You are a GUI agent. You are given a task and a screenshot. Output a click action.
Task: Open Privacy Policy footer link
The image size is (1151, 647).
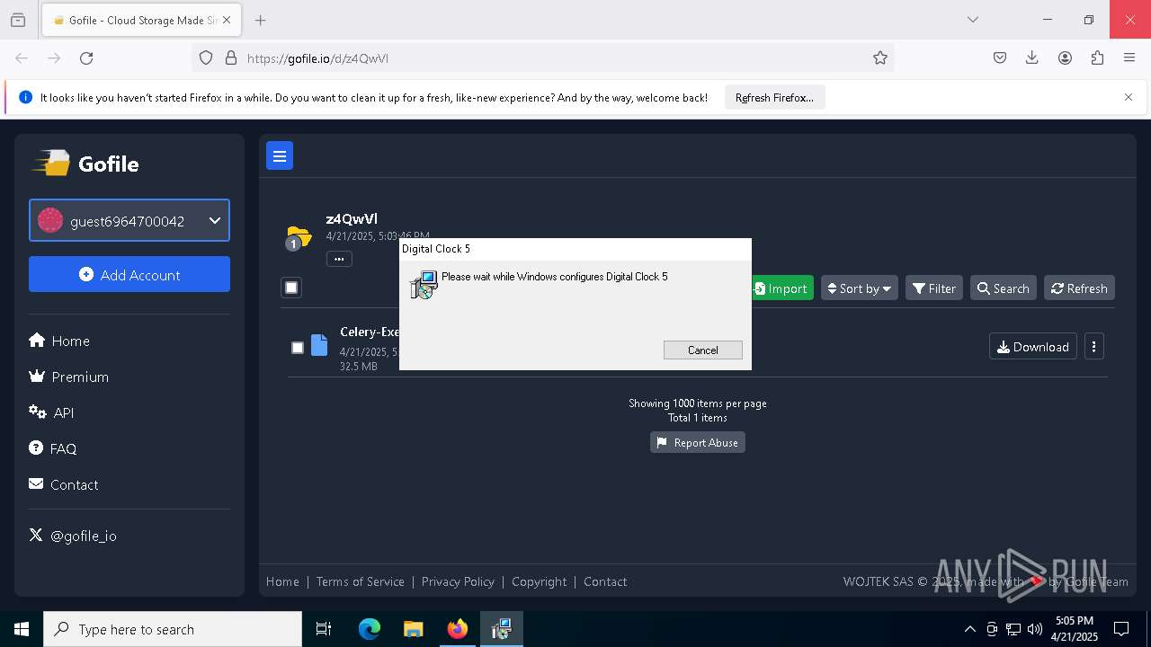(458, 581)
